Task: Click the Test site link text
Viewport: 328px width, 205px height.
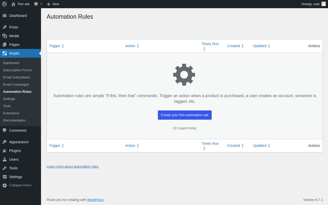Action: coord(24,4)
